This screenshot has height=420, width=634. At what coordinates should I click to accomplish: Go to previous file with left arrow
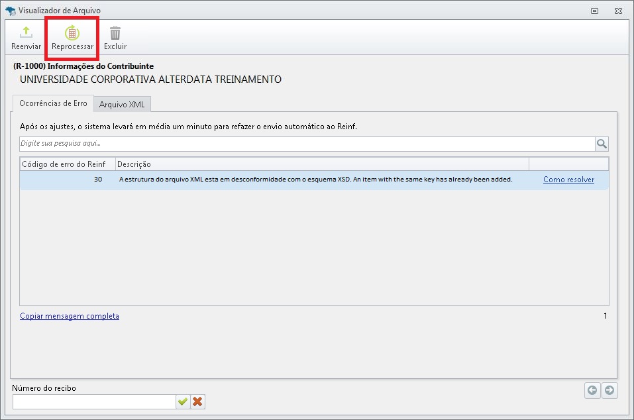point(592,390)
